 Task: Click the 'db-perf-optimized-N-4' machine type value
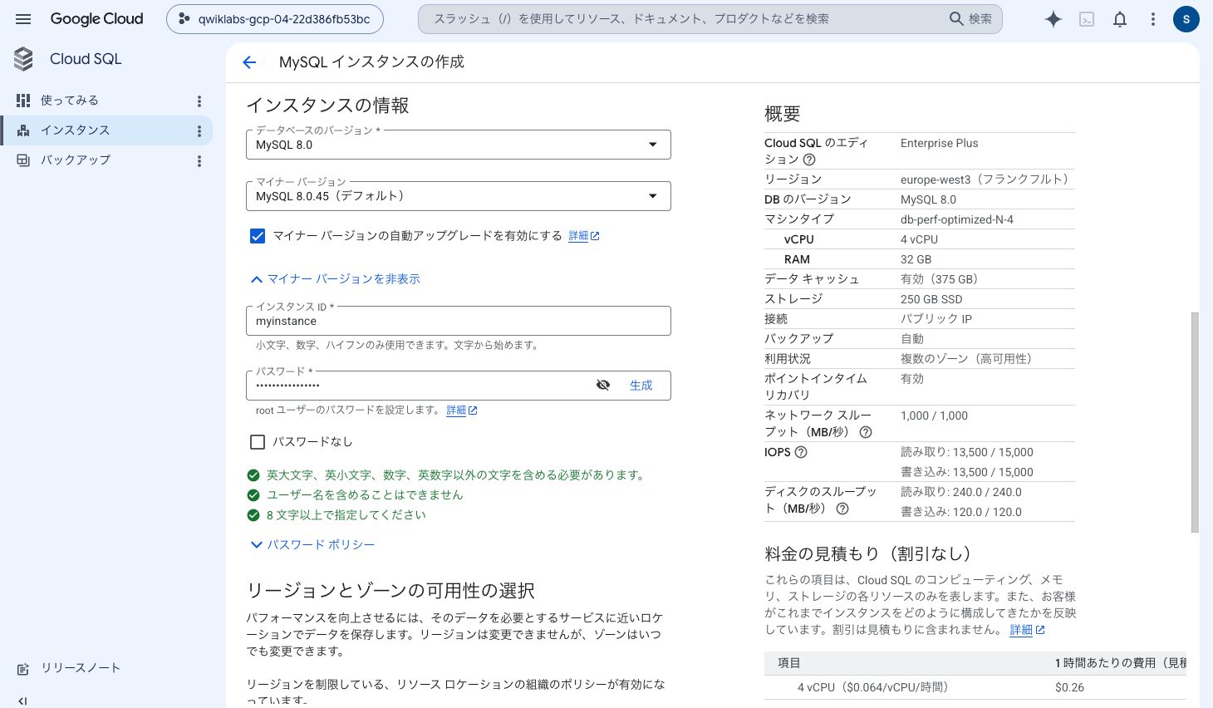pyautogui.click(x=957, y=219)
